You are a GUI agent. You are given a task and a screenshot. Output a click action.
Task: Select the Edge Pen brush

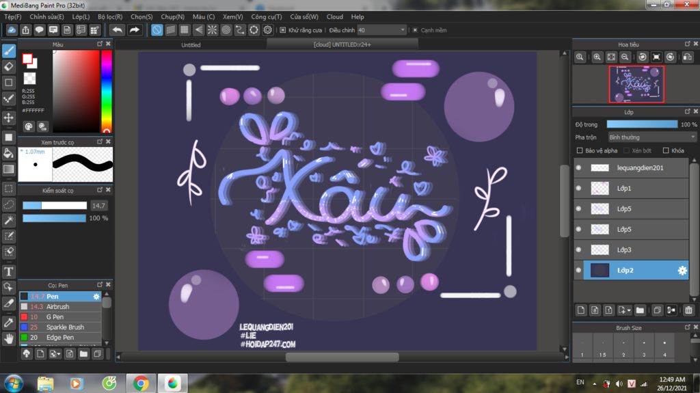click(60, 338)
